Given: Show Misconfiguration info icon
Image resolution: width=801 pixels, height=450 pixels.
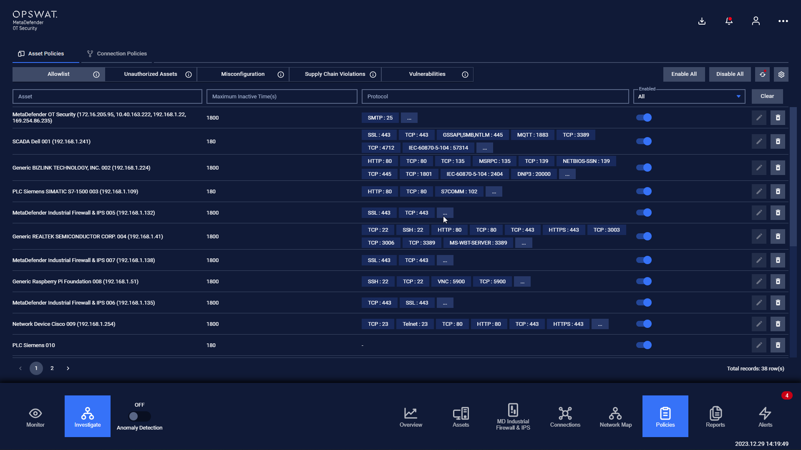Looking at the screenshot, I should (x=281, y=75).
